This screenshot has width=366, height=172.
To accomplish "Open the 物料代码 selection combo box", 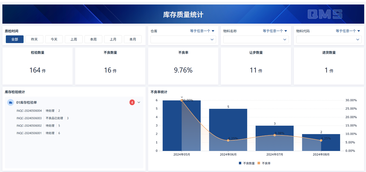I will [x=329, y=40].
